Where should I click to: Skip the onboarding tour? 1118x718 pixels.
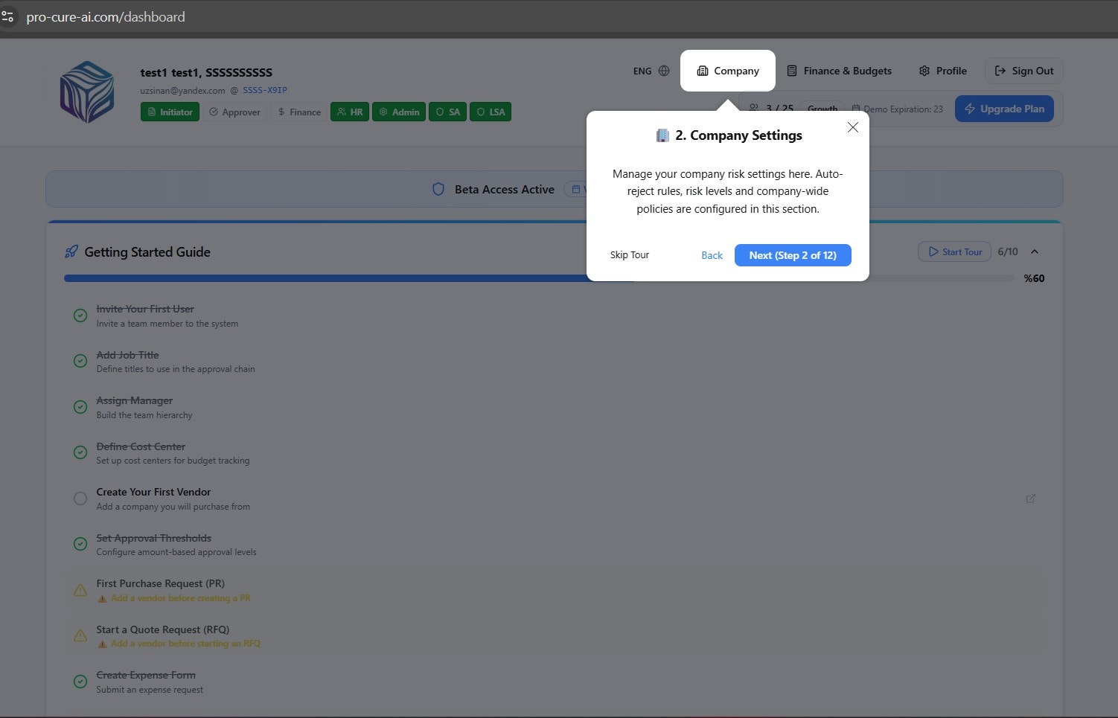click(630, 255)
